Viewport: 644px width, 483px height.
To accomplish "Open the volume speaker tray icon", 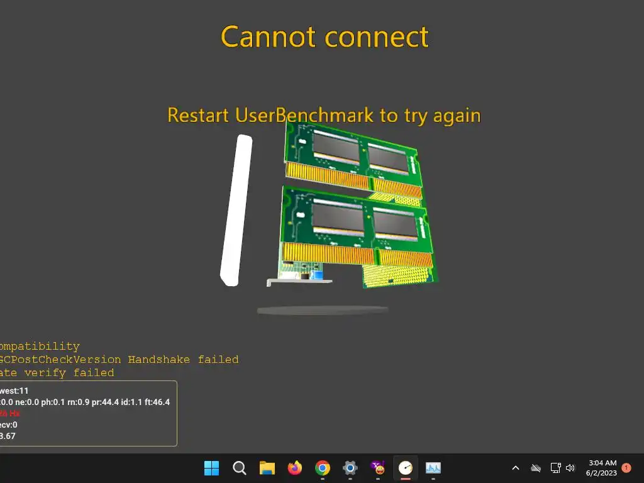I will coord(570,468).
